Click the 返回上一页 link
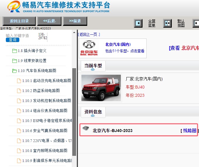 (89, 34)
